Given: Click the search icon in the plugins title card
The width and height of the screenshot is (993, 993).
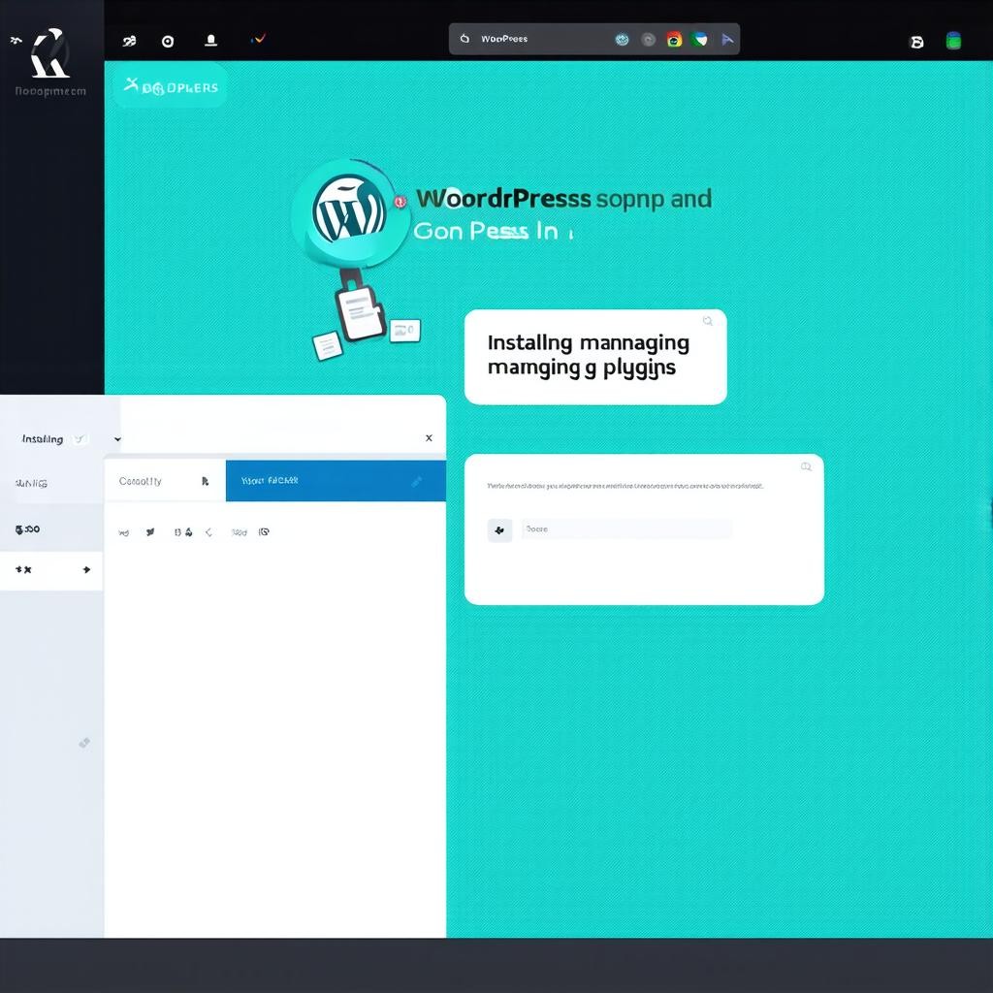Looking at the screenshot, I should 708,322.
